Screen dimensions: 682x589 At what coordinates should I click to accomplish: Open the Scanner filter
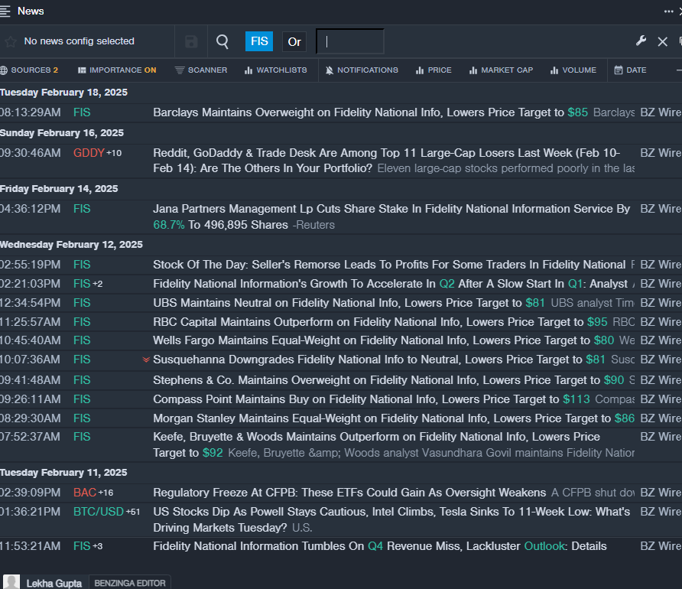point(201,70)
